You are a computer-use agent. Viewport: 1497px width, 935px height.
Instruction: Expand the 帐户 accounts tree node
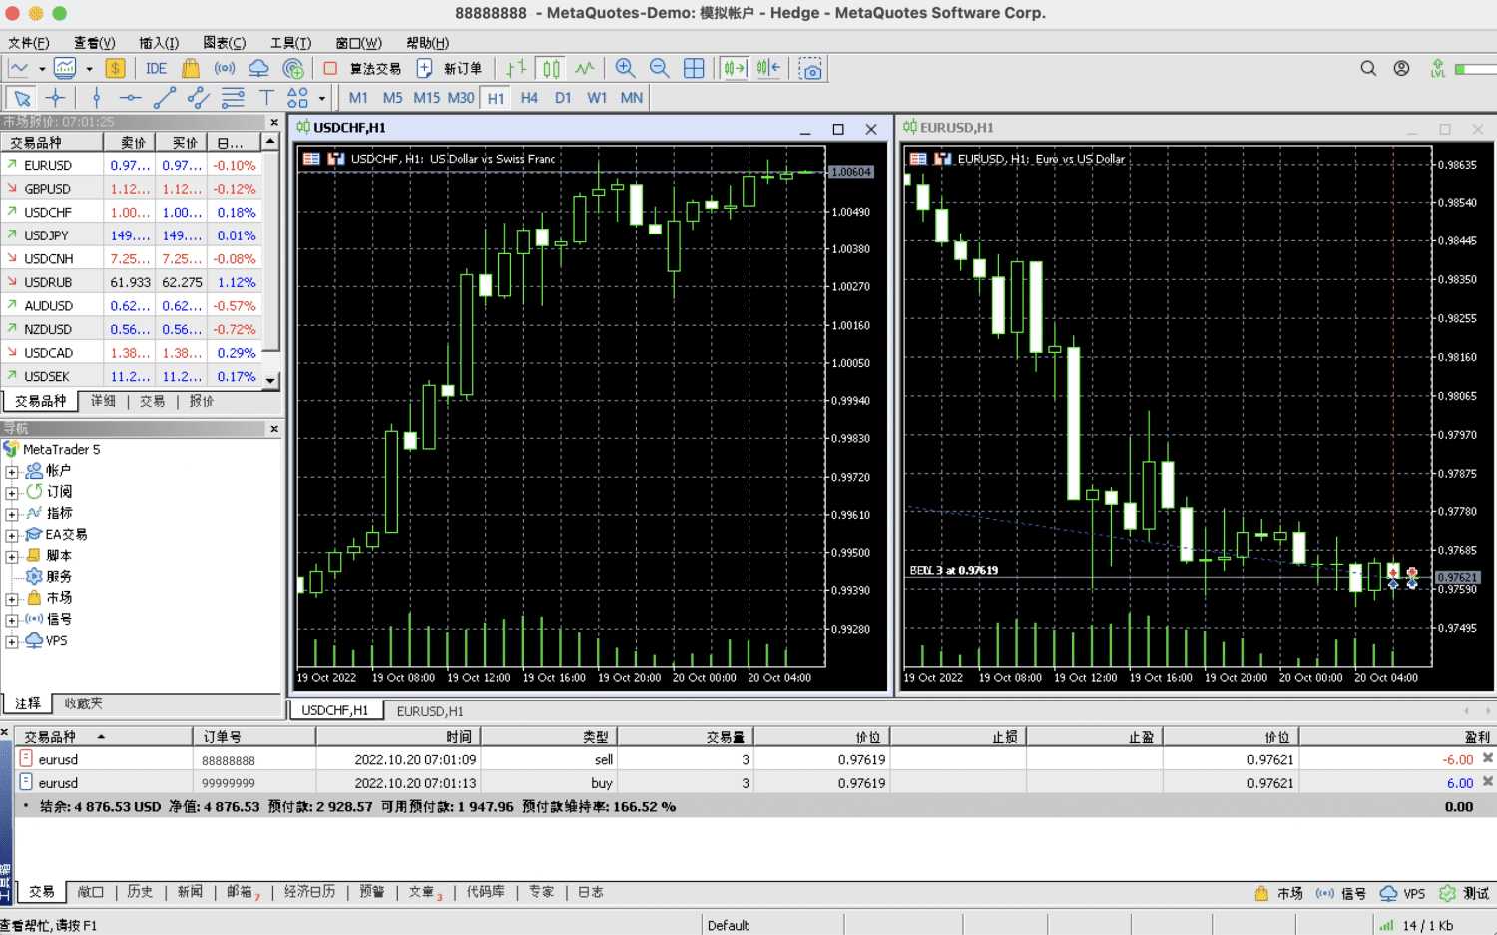coord(12,471)
